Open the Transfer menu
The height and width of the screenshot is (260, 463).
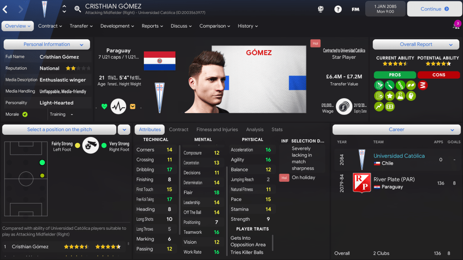click(81, 26)
